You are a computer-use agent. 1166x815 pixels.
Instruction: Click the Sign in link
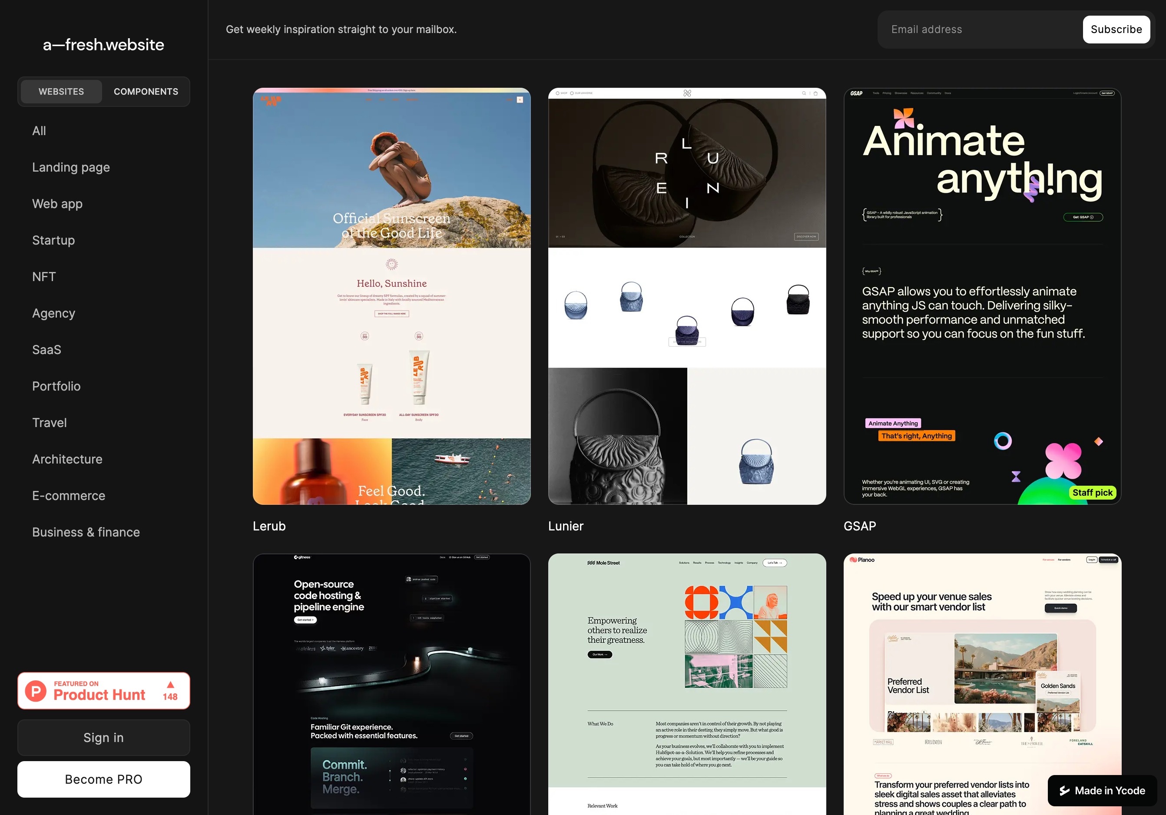[104, 736]
